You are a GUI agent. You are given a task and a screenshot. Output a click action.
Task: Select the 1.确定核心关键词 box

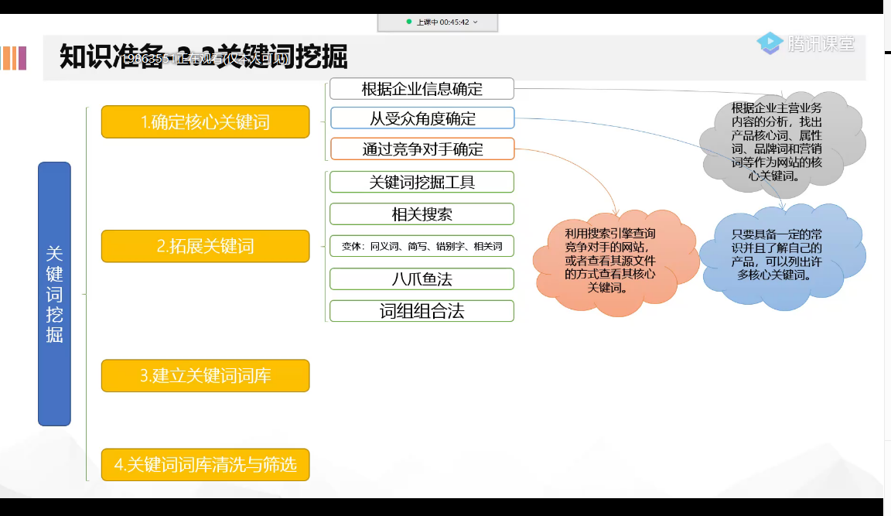(205, 121)
